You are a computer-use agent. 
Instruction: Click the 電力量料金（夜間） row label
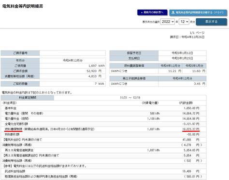[x=17, y=119]
